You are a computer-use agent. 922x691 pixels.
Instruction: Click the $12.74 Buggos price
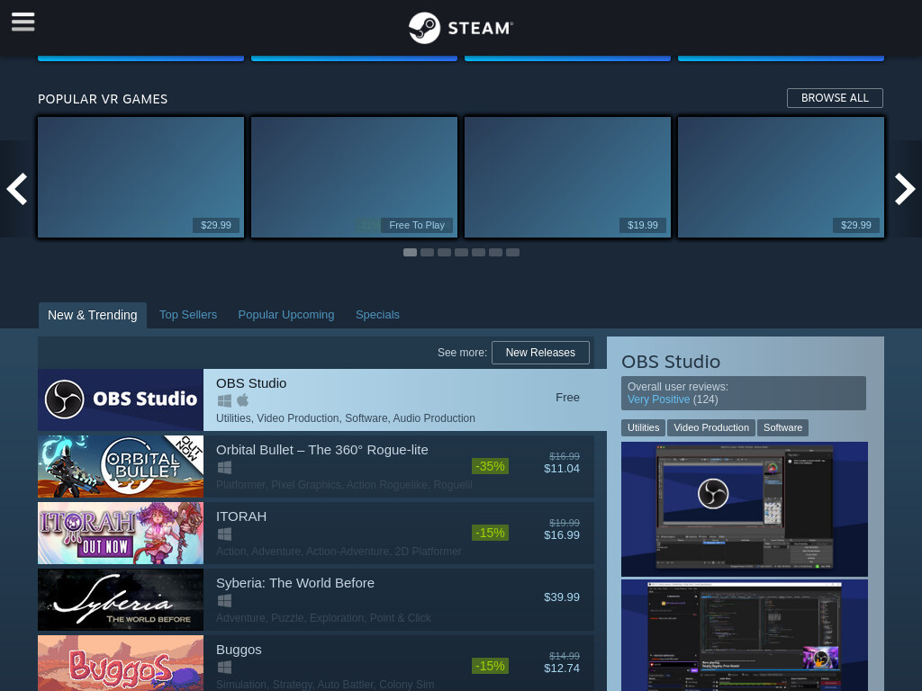pyautogui.click(x=562, y=669)
